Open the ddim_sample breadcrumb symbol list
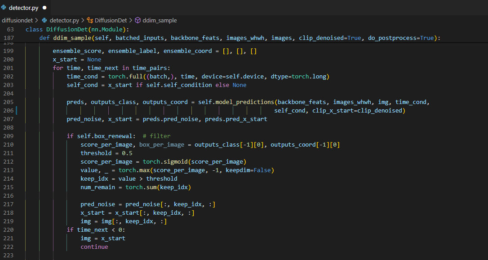 click(x=160, y=21)
